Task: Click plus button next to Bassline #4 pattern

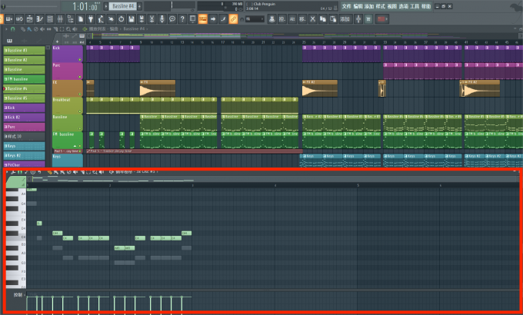Action: click(140, 6)
